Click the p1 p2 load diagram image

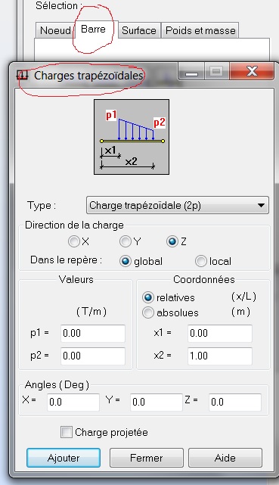(x=132, y=137)
